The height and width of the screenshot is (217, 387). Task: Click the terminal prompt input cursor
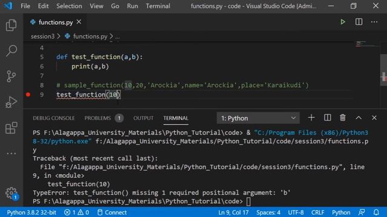249,201
